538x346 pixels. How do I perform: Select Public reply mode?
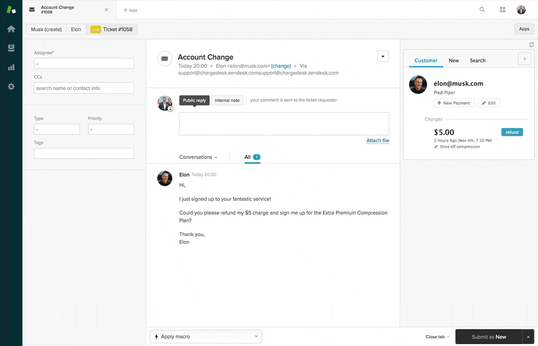[x=194, y=100]
